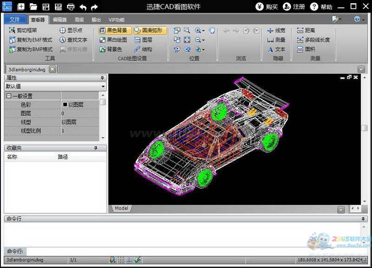
Task: Collapse the 一般设置 general settings group
Action: (x=8, y=96)
